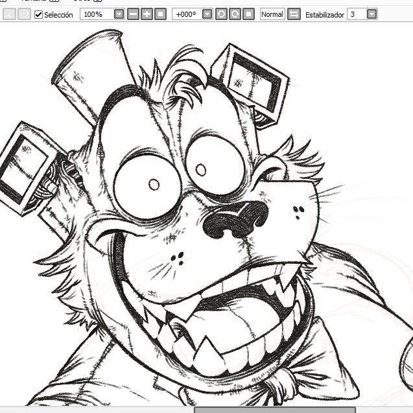This screenshot has height=413, width=413.
Task: Click the deselect icon left of Selección
Action: point(10,14)
